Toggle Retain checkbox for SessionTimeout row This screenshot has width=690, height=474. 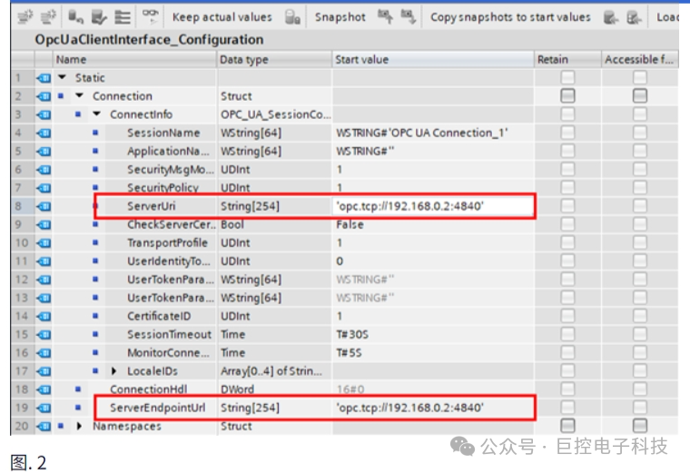coord(567,334)
